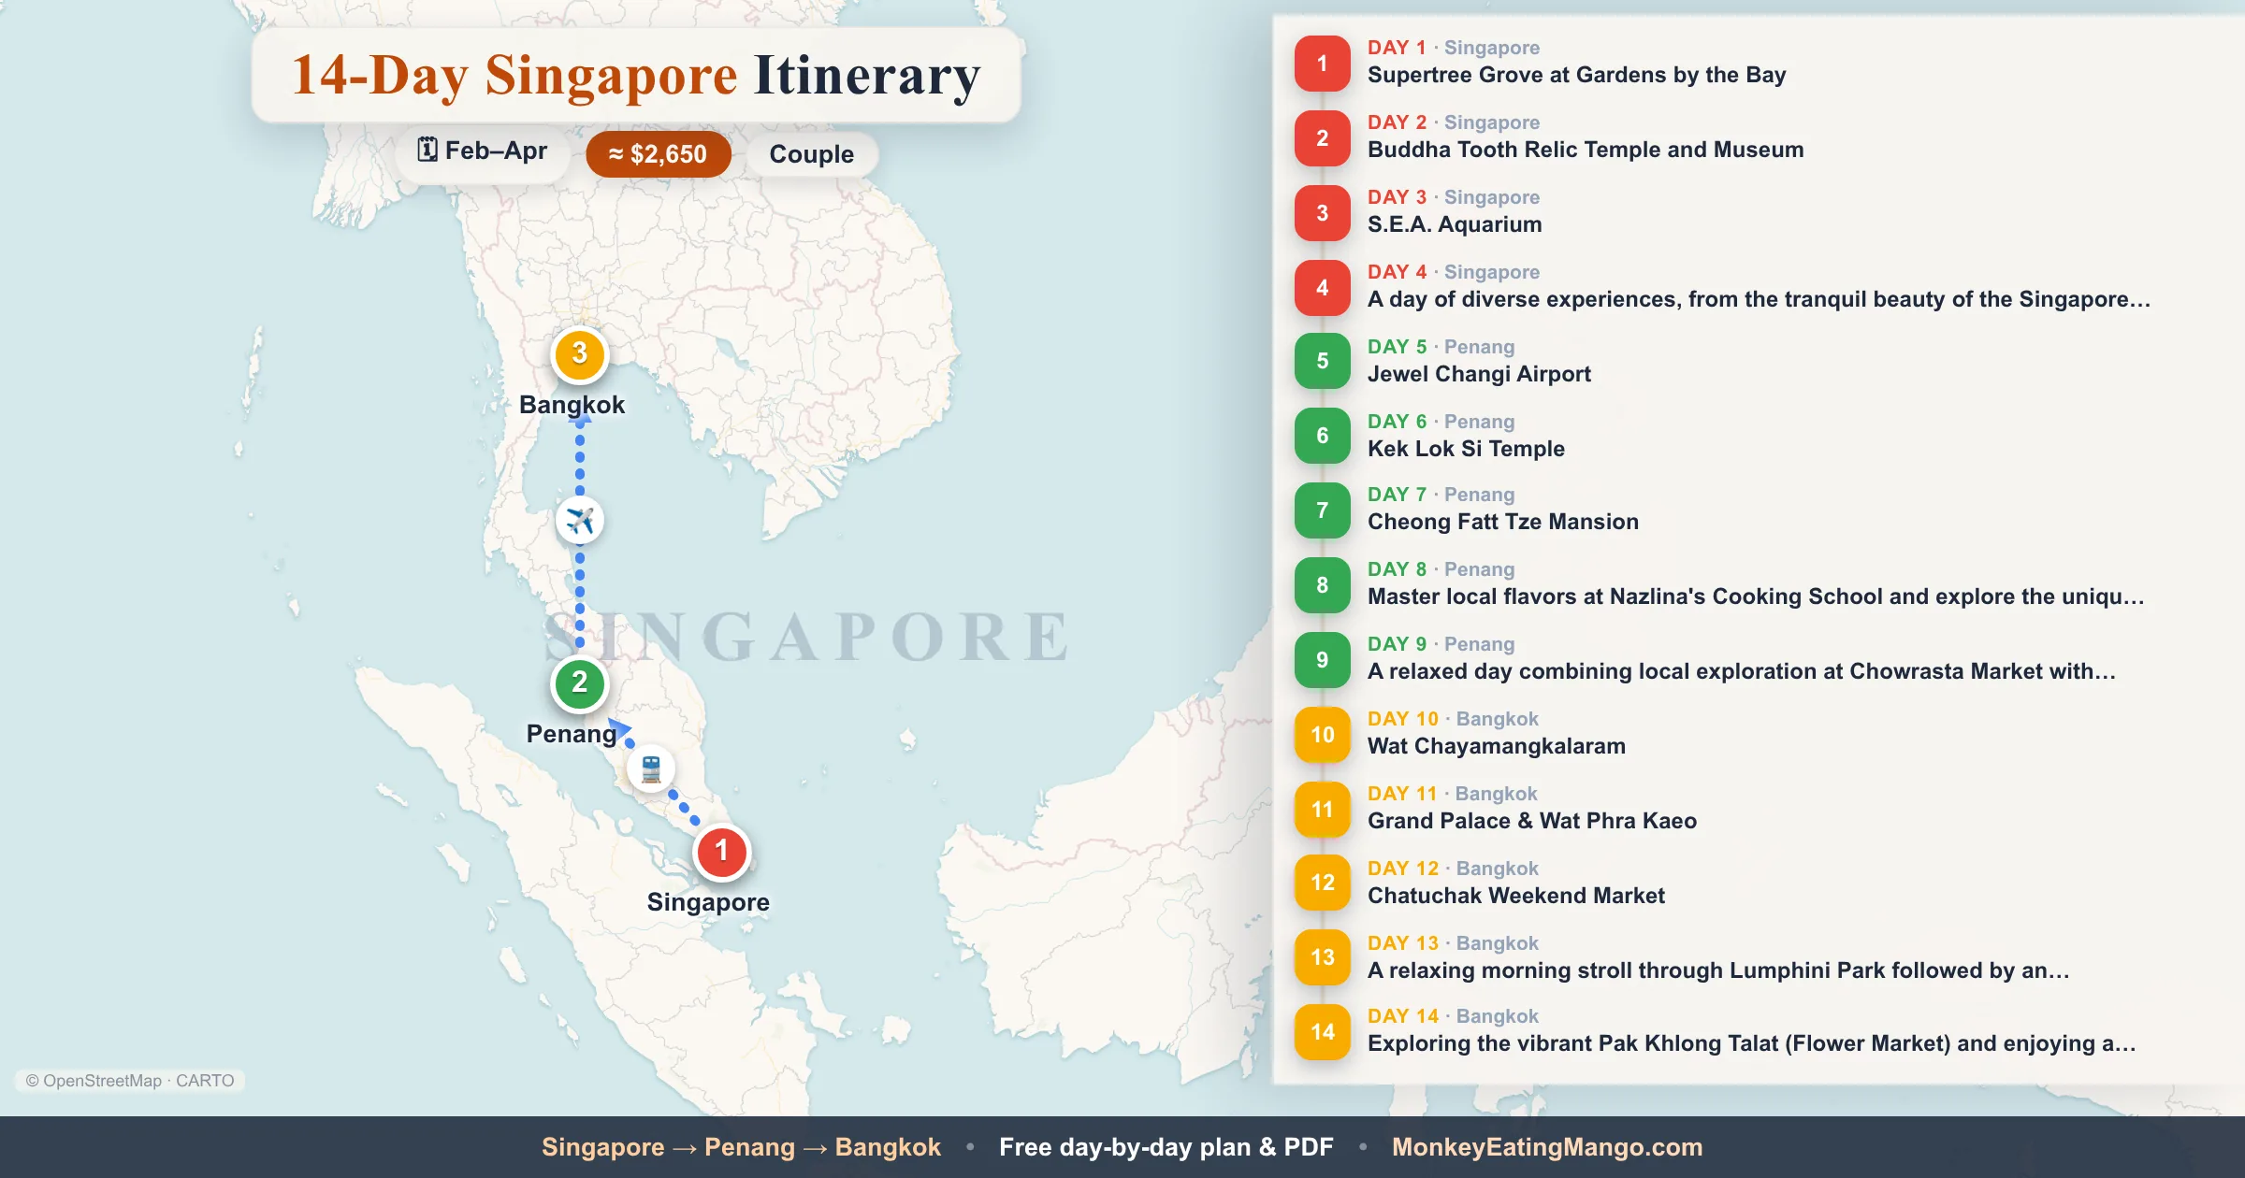Click the Bangkok map label
Image resolution: width=2245 pixels, height=1178 pixels.
tap(572, 405)
